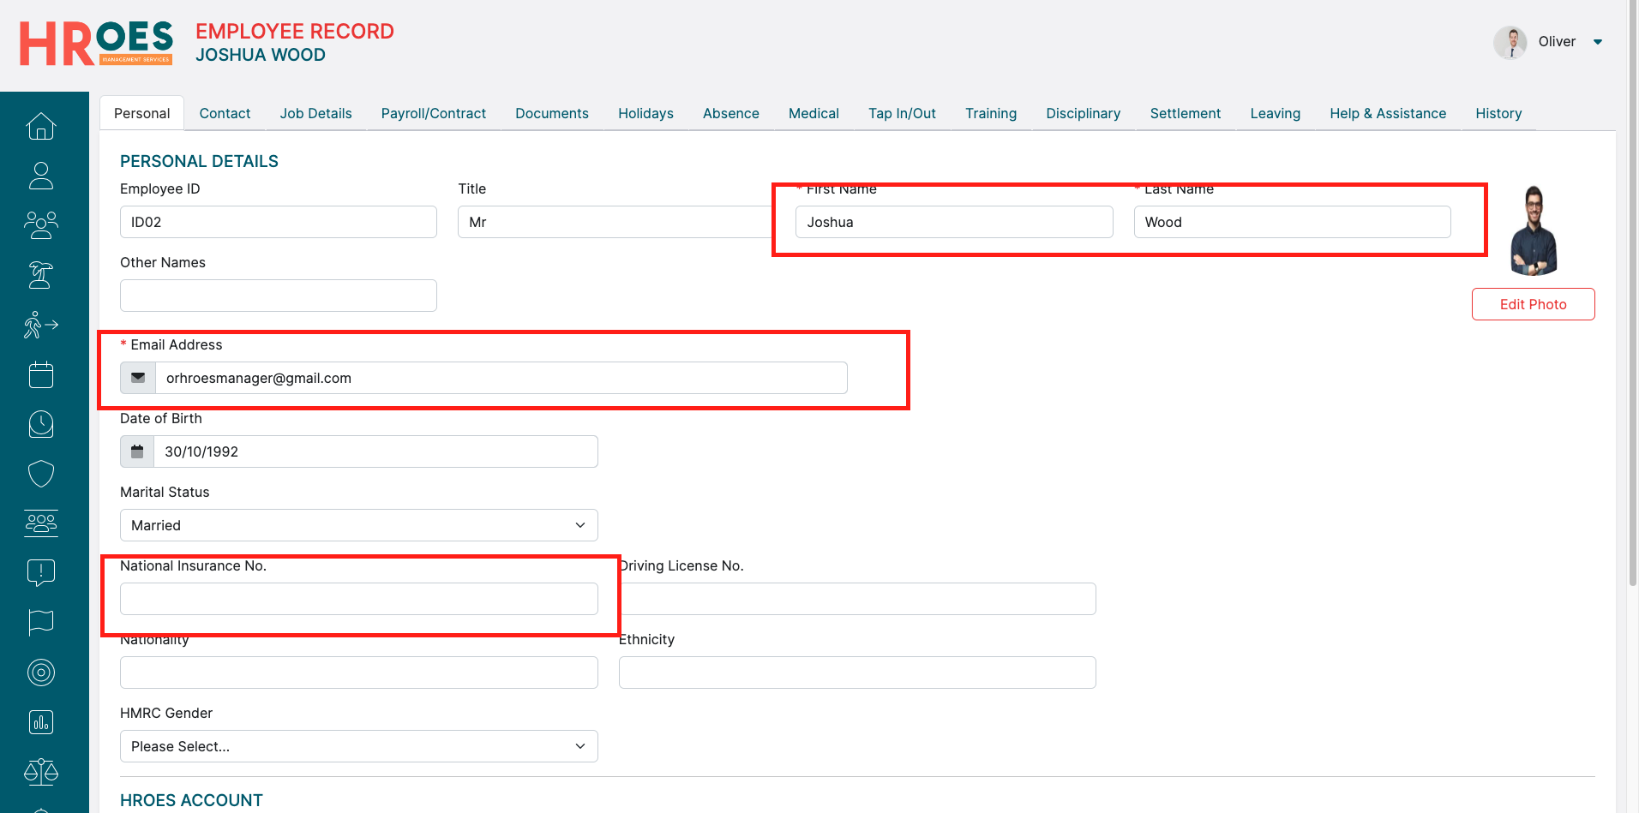Click the HROES logo
This screenshot has height=813, width=1639.
pos(96,44)
